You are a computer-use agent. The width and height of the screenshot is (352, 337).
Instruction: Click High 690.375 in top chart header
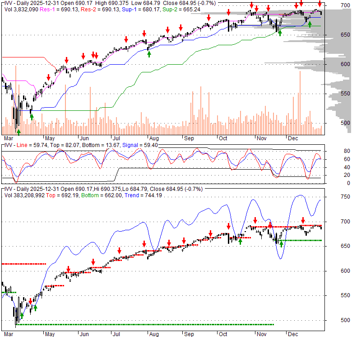[x=112, y=3]
